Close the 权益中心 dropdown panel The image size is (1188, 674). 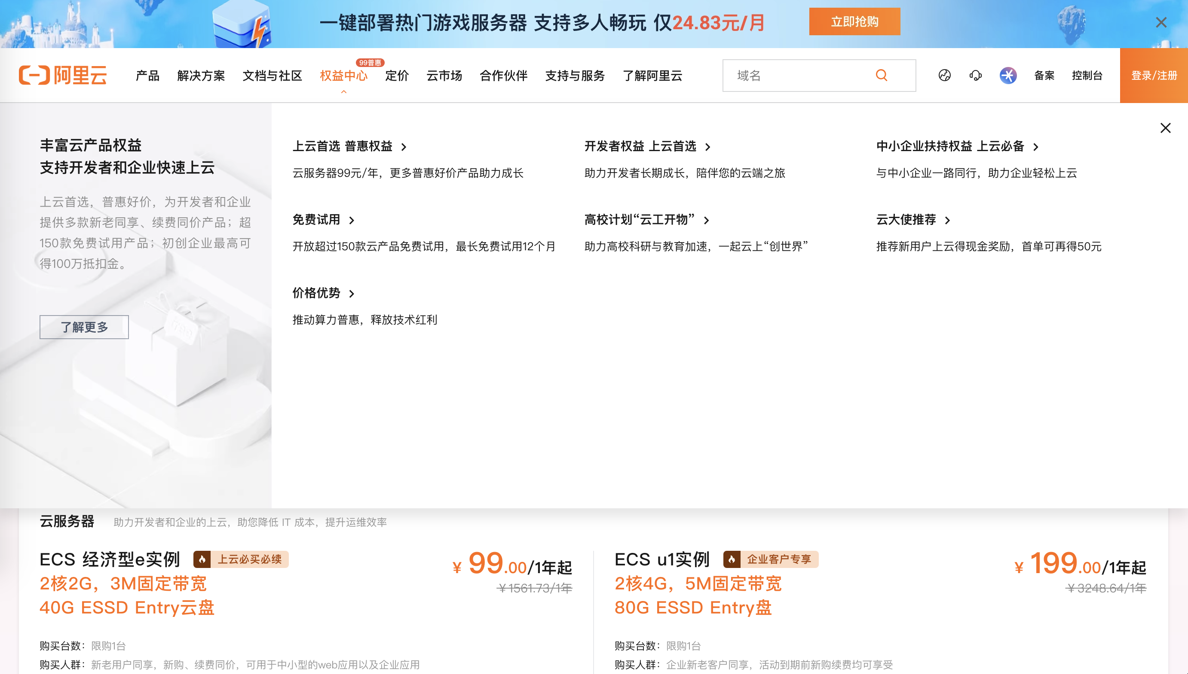1165,128
